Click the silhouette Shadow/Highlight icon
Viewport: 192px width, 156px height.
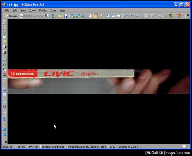[5, 52]
